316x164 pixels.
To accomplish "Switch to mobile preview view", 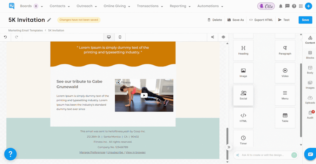I will pos(120,37).
